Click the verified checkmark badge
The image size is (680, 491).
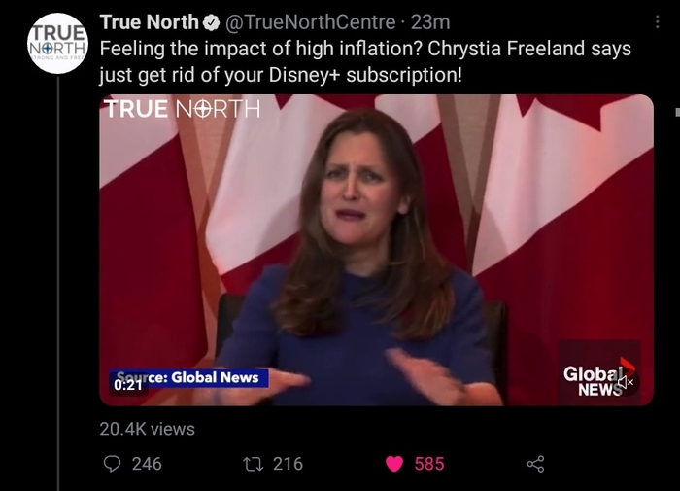click(211, 22)
